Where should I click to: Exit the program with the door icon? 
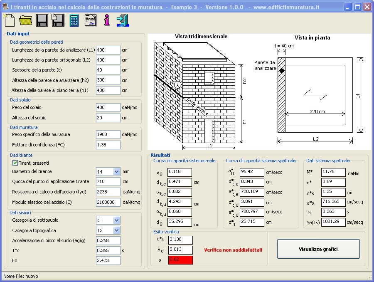pyautogui.click(x=123, y=20)
